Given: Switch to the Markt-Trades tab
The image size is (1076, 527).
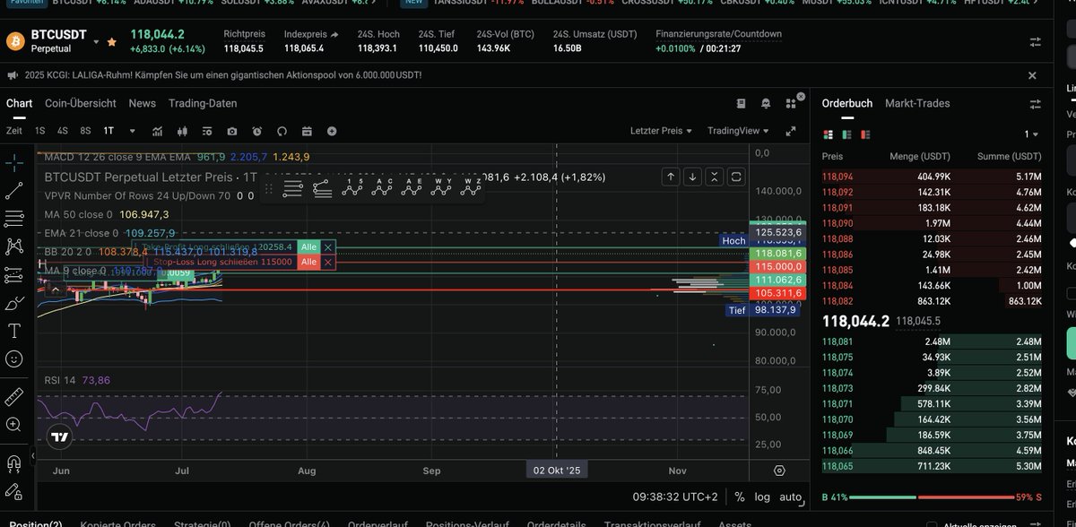Looking at the screenshot, I should coord(916,103).
